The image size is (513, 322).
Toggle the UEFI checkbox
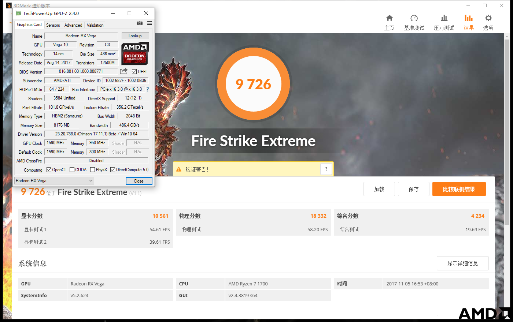[x=134, y=72]
